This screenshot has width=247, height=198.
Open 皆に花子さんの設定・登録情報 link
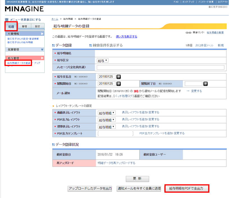(x=23, y=39)
